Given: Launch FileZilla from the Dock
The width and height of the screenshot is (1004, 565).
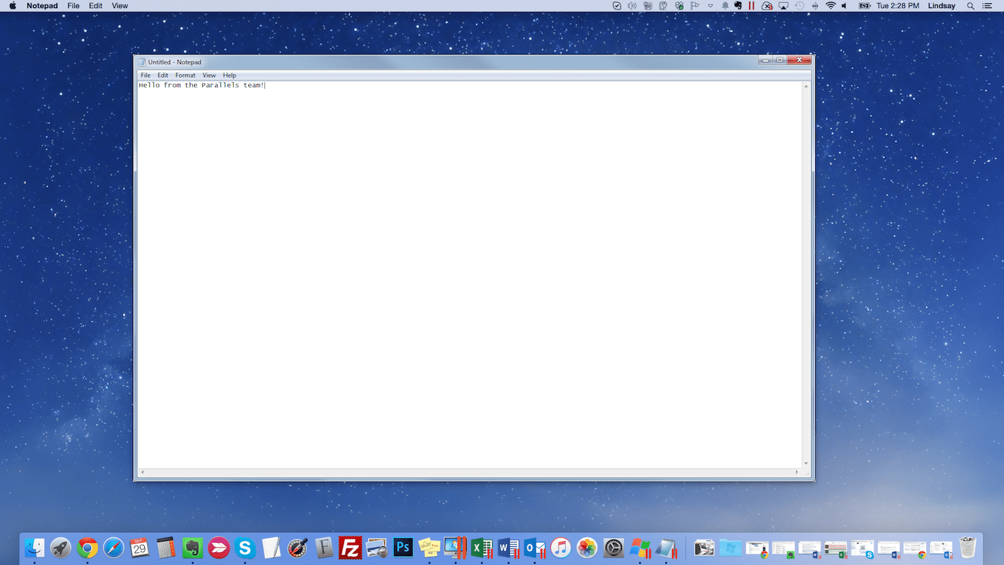Looking at the screenshot, I should click(x=350, y=548).
